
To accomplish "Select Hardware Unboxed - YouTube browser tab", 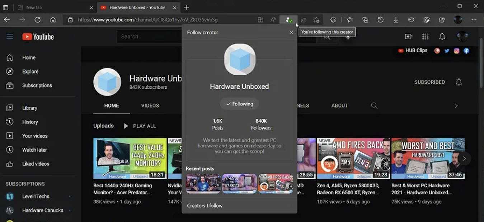I will [138, 7].
